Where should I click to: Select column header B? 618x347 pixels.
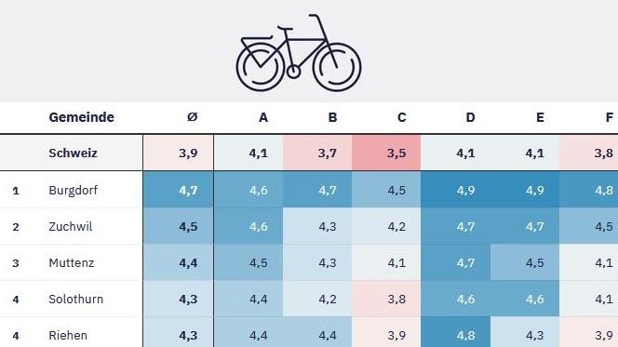[x=332, y=117]
